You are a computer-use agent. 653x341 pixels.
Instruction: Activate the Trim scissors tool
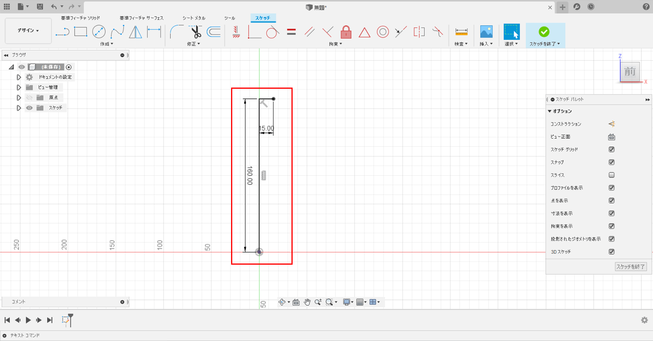tap(196, 32)
